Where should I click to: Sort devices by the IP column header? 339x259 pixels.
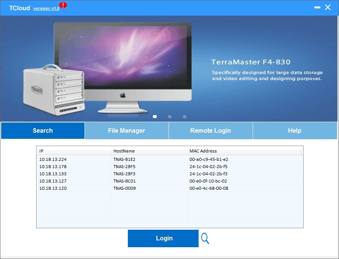coord(74,151)
